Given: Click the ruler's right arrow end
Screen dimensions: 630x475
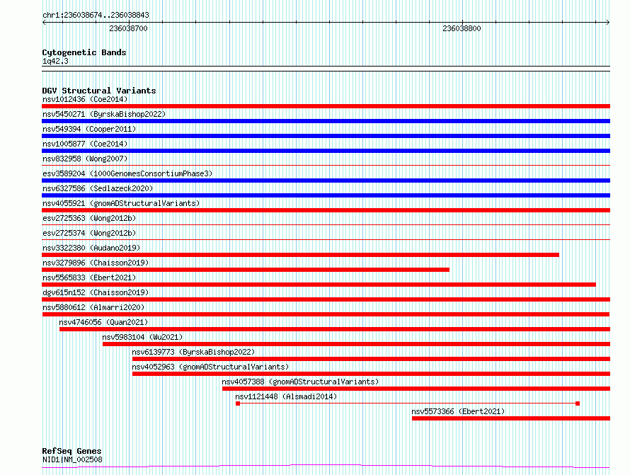Looking at the screenshot, I should pos(608,23).
